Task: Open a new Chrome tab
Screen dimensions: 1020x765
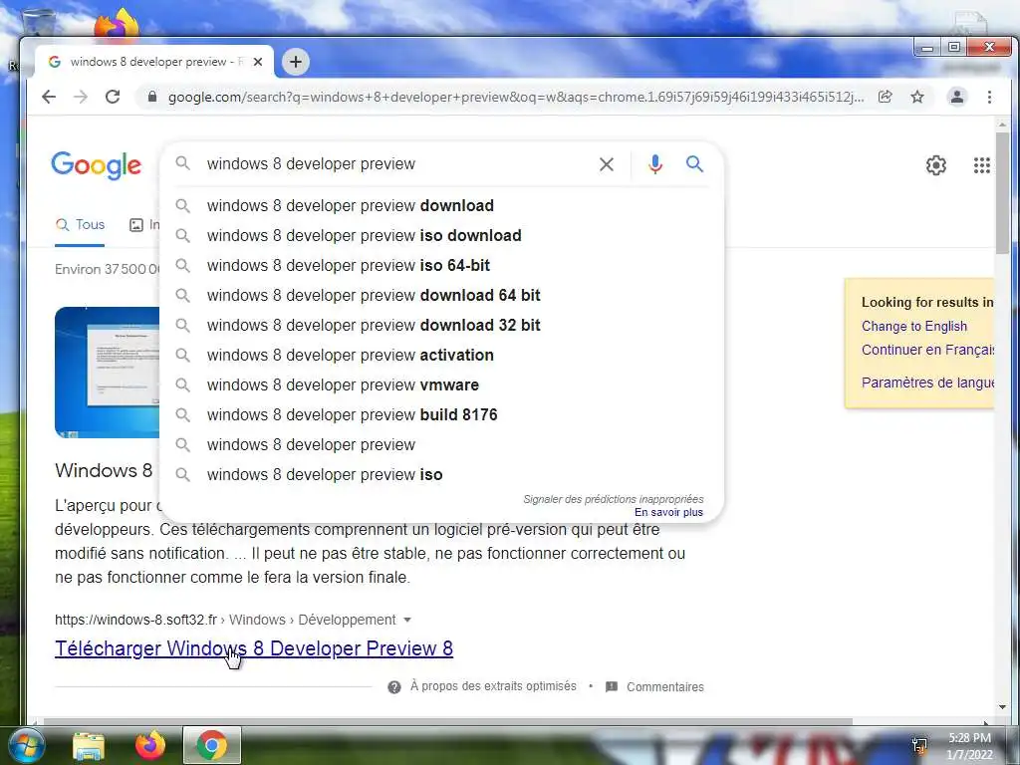Action: coord(296,62)
